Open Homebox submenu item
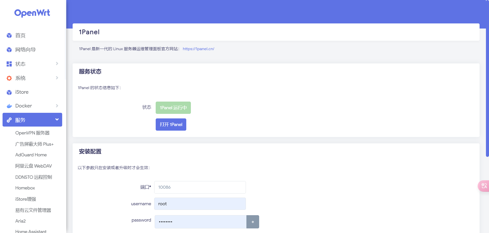 point(25,188)
